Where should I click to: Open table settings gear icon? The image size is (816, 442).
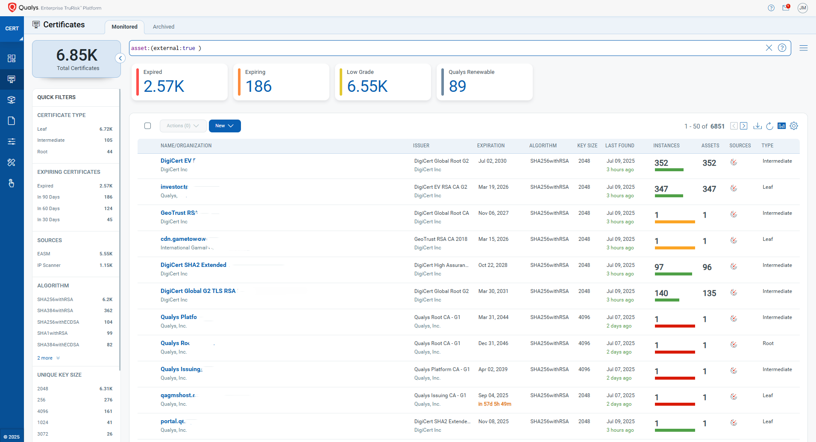(x=794, y=126)
